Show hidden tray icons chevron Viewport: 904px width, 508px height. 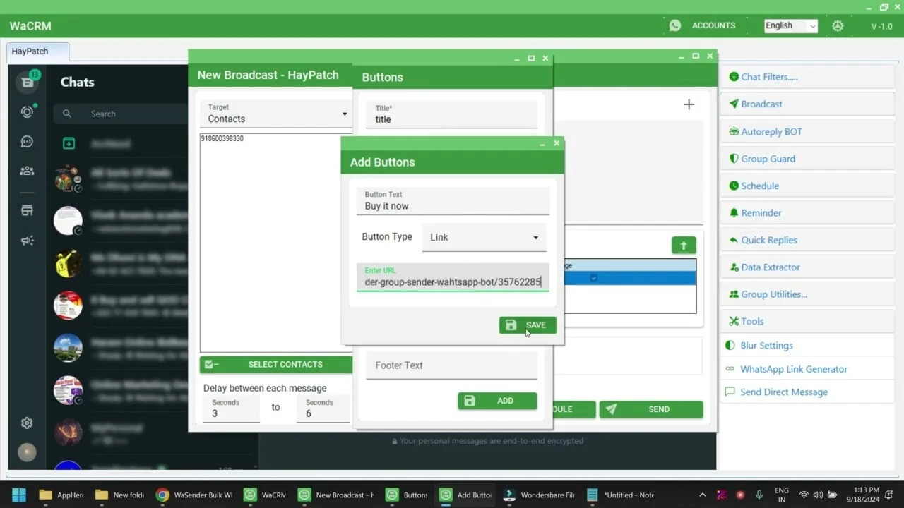tap(702, 495)
